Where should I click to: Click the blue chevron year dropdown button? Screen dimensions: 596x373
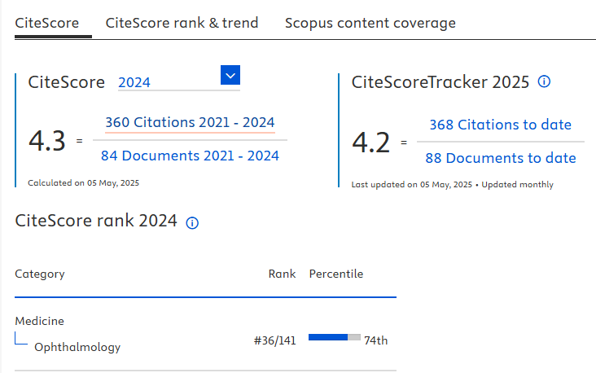click(230, 76)
